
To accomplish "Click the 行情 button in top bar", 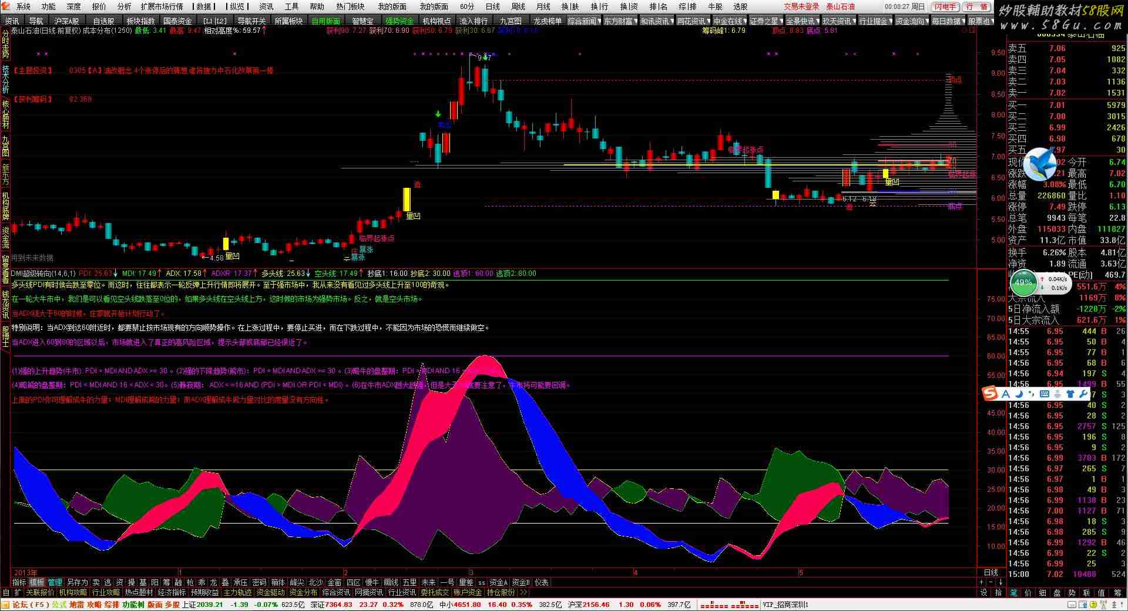I will point(976,6).
